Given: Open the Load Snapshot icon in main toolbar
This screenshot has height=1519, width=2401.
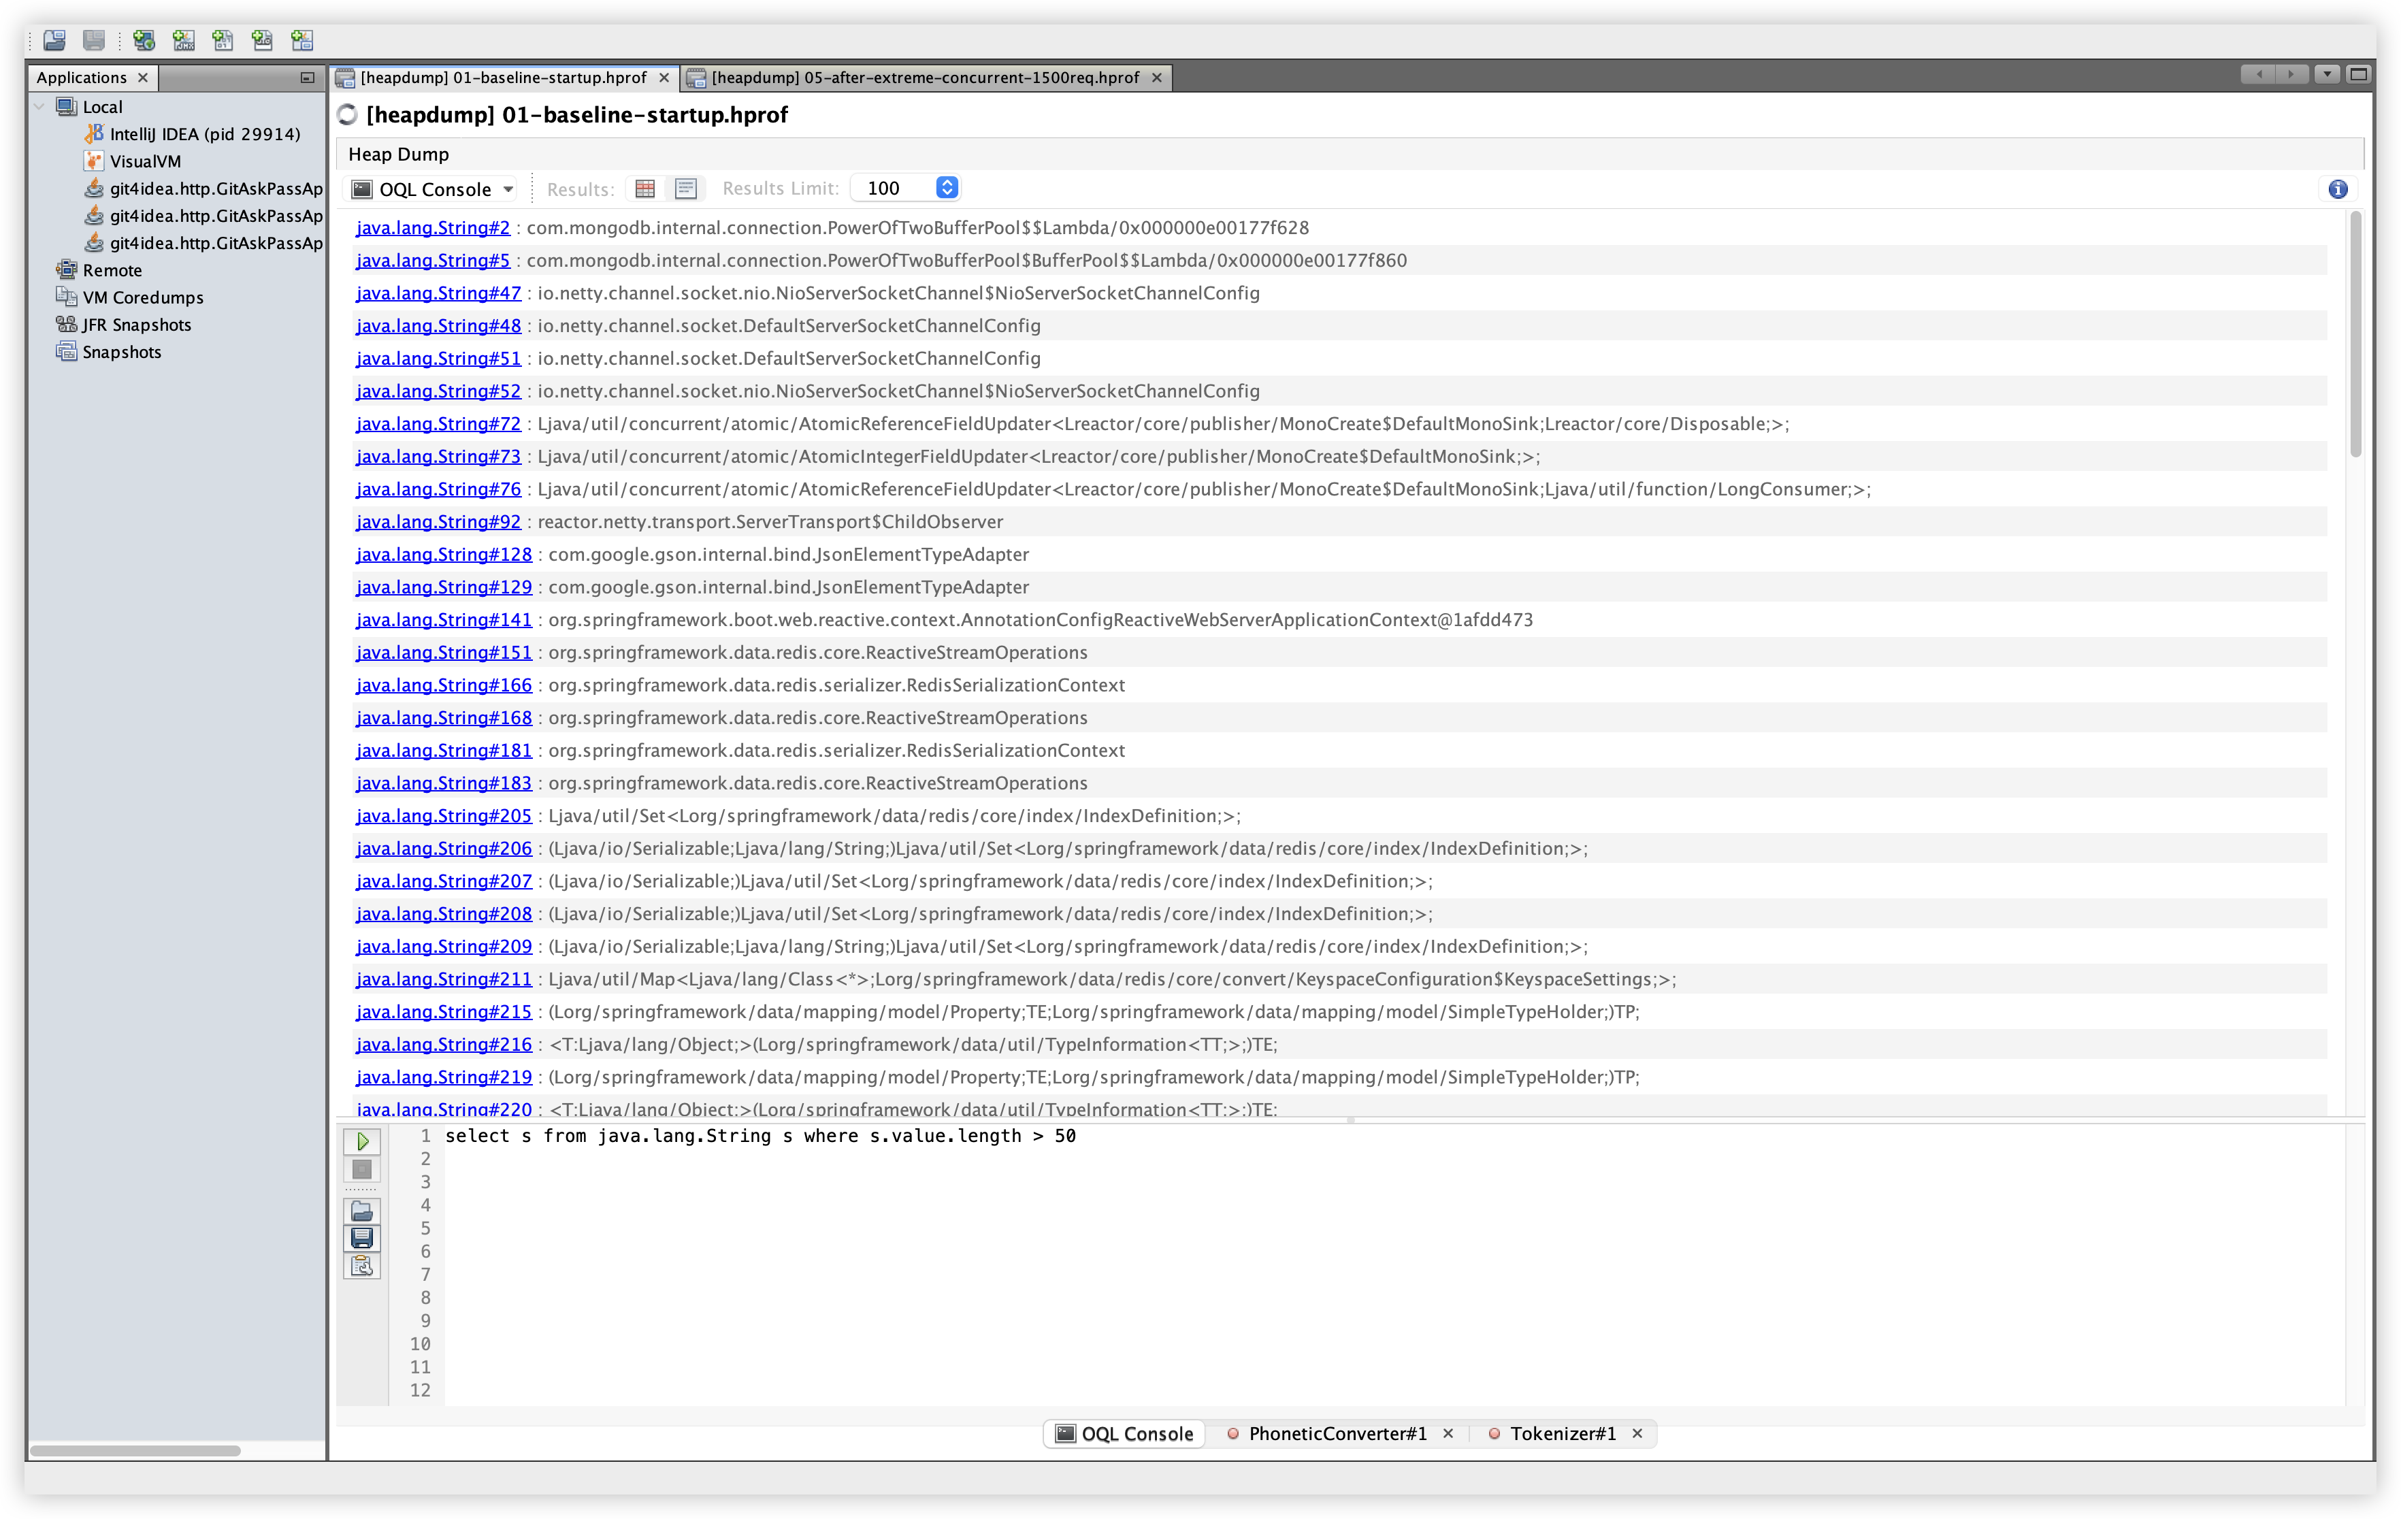Looking at the screenshot, I should pyautogui.click(x=55, y=41).
